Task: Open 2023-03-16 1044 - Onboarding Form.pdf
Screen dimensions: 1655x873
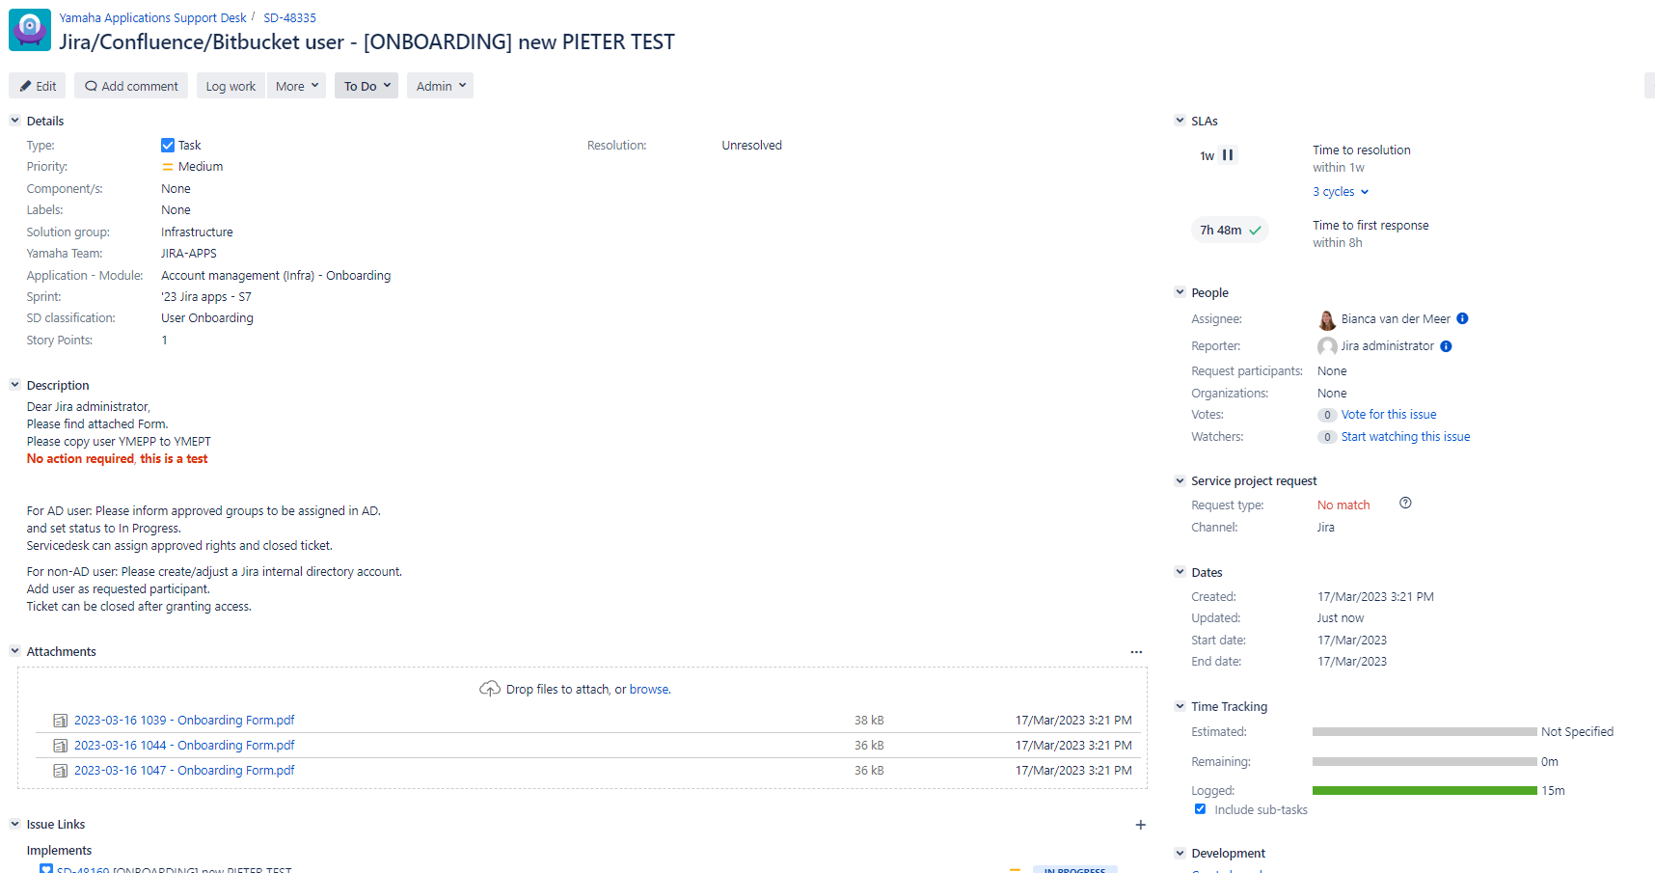Action: point(184,746)
